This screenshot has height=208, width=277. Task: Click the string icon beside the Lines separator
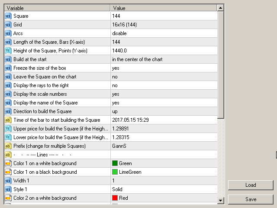pos(8,155)
